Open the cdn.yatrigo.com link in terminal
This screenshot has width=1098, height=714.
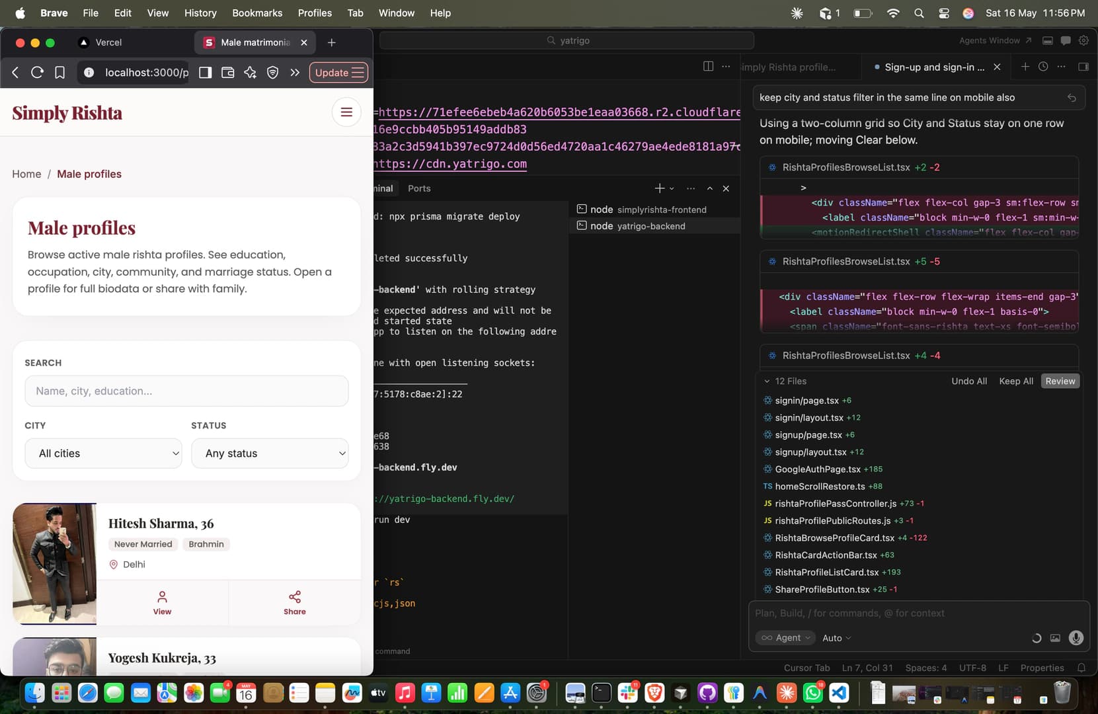pyautogui.click(x=450, y=164)
